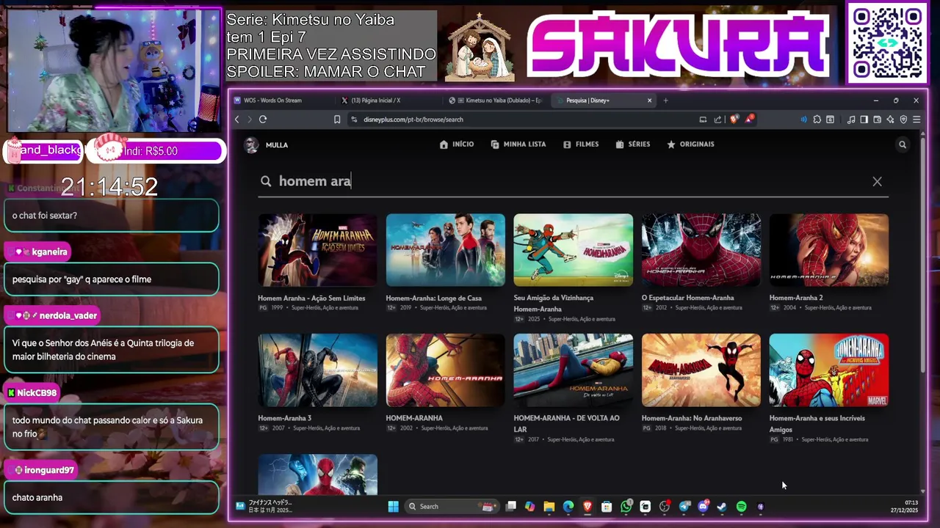Open O Espetacular Homem-Aranha thumbnail
This screenshot has height=528, width=940.
point(701,249)
